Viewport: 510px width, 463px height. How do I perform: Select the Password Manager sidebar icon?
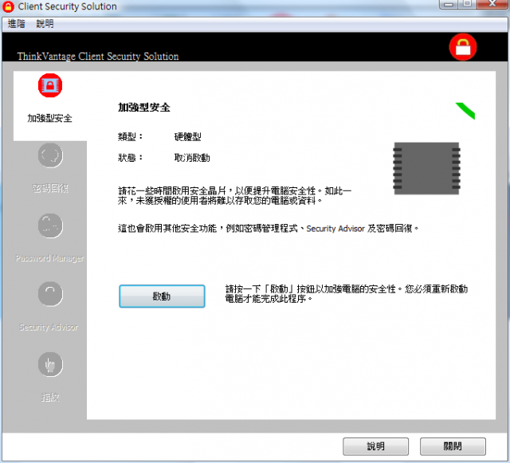click(x=50, y=226)
